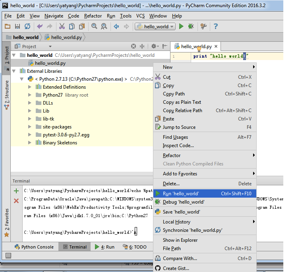Run hello_world with green play icon
The image size is (300, 272).
tap(181, 26)
